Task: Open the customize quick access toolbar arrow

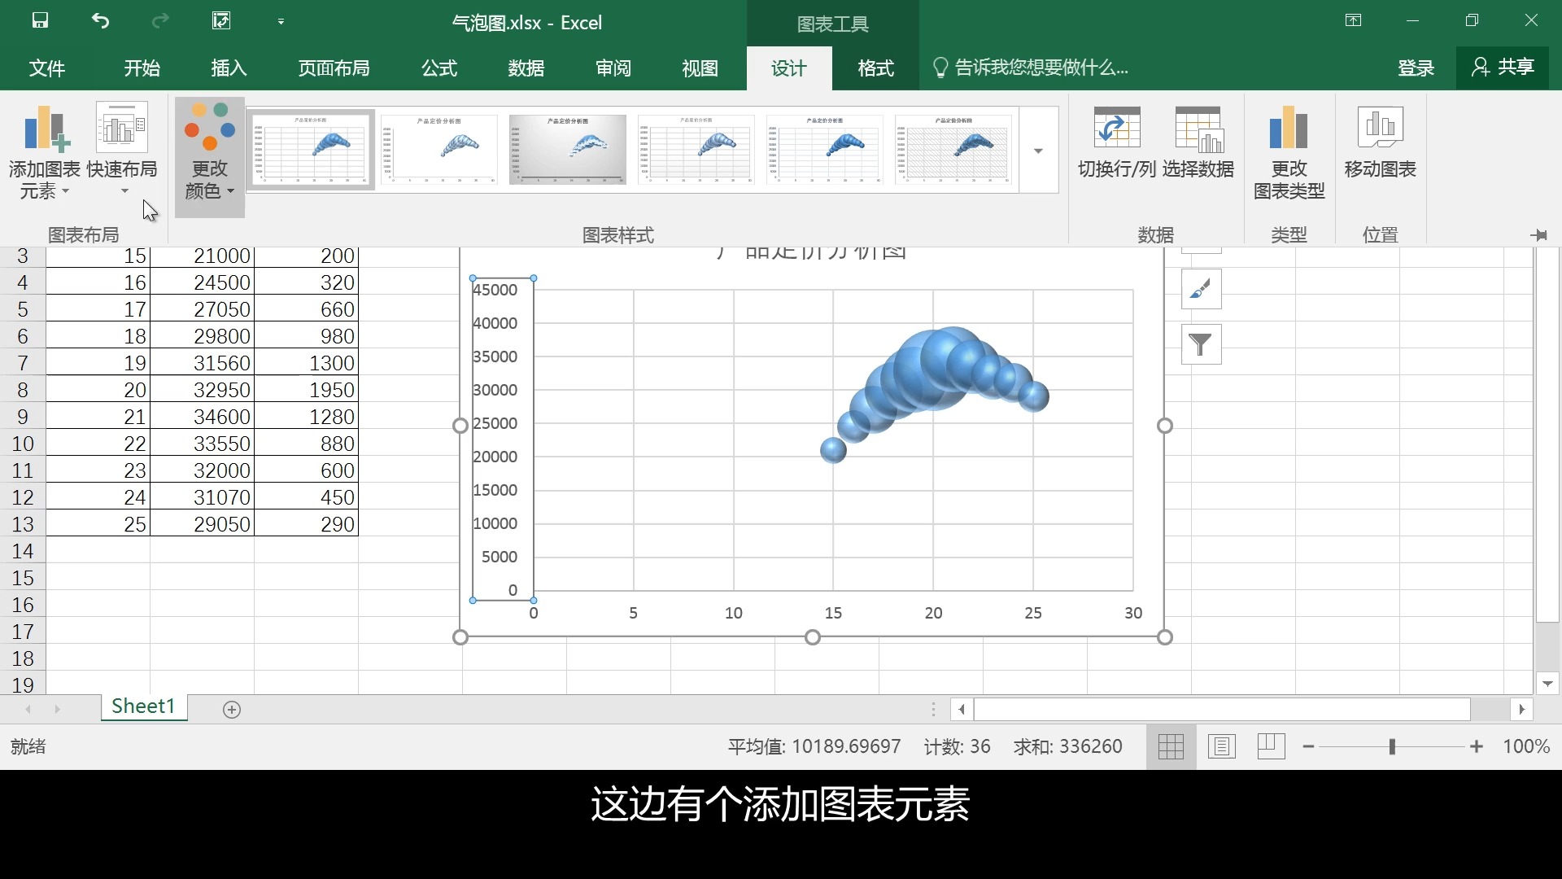Action: 281,22
